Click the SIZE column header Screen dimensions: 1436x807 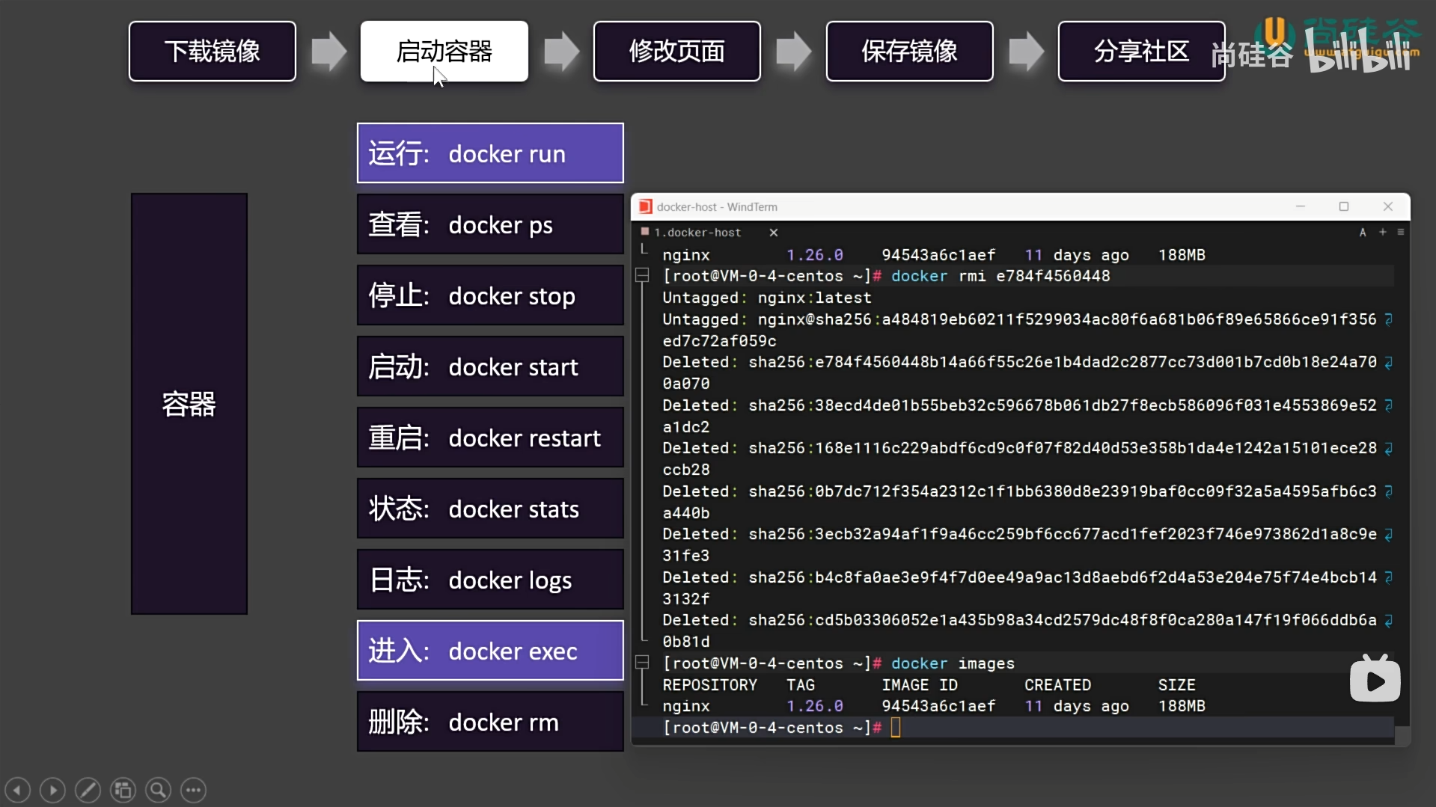tap(1176, 685)
